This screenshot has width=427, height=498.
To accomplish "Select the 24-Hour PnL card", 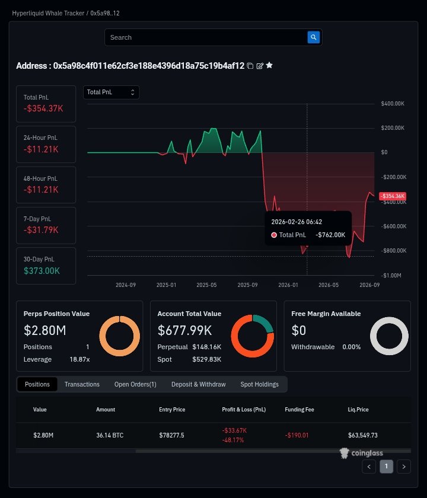I will [x=46, y=144].
